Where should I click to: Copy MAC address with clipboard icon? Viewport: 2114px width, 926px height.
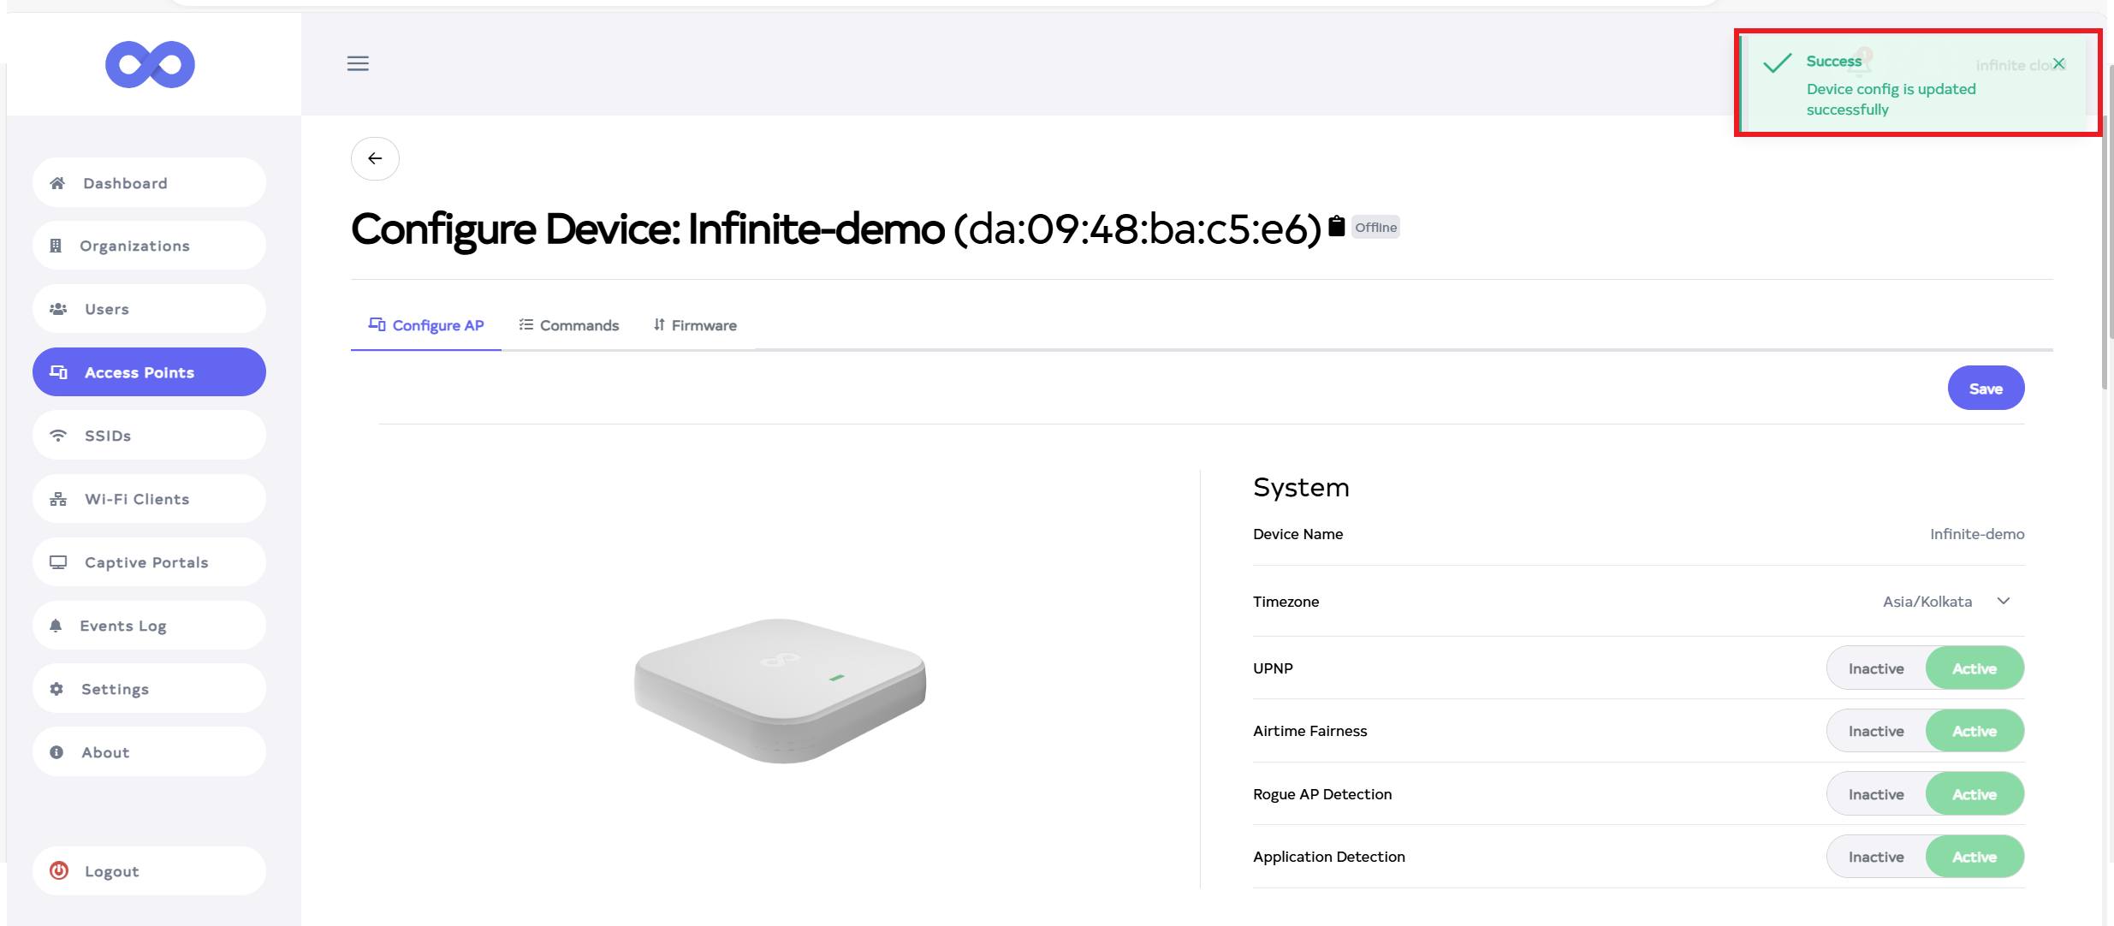pyautogui.click(x=1336, y=227)
